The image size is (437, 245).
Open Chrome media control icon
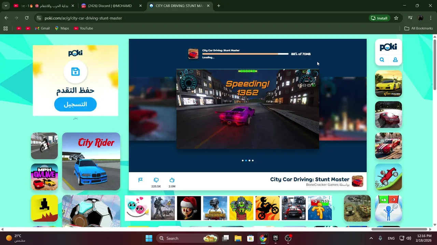coord(410,18)
